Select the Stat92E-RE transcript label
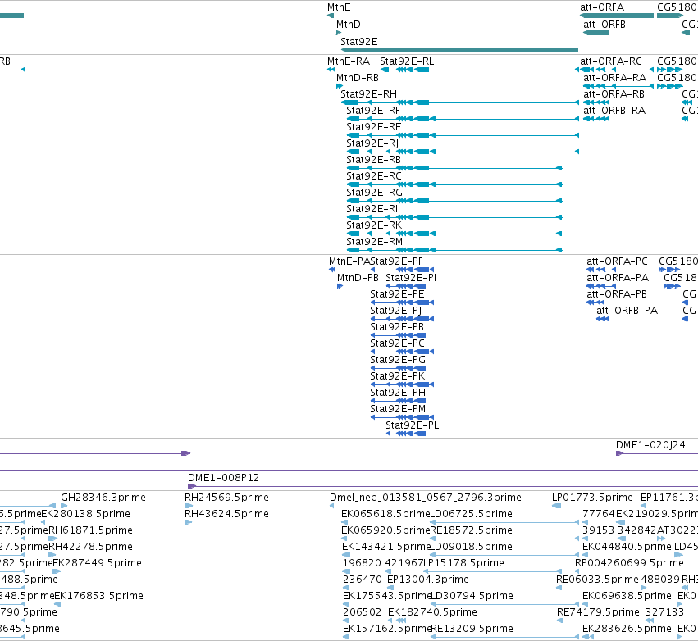The width and height of the screenshot is (698, 641). pos(373,127)
